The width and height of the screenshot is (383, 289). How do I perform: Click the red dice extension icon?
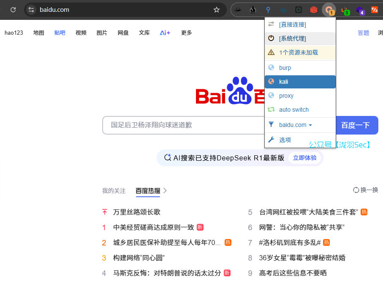coord(313,10)
